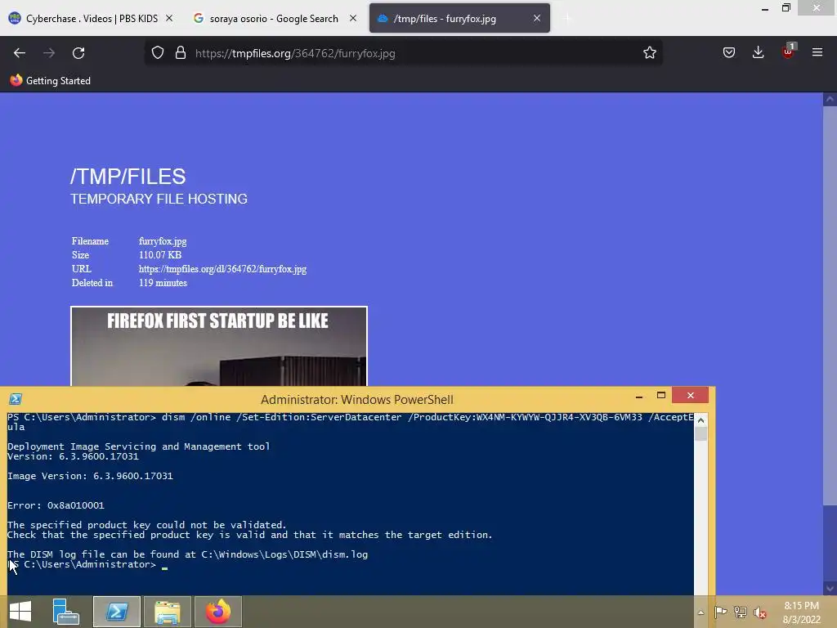Click the forward navigation arrow
The height and width of the screenshot is (628, 837).
pyautogui.click(x=49, y=53)
